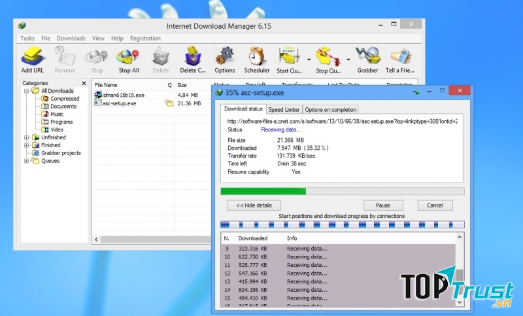Viewport: 523px width, 316px height.
Task: Click the Programs category icon
Action: [44, 122]
